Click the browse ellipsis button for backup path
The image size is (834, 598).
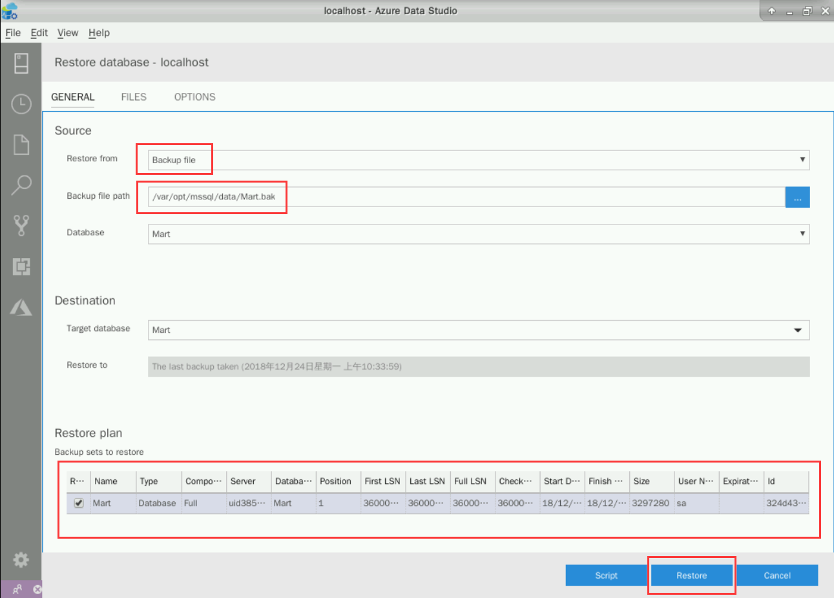coord(797,197)
